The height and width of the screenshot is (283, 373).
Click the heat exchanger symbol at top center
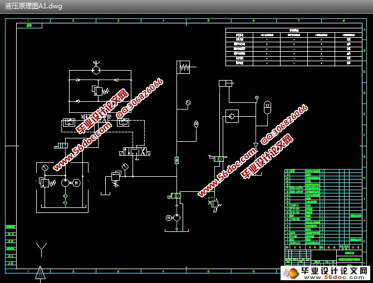(184, 67)
